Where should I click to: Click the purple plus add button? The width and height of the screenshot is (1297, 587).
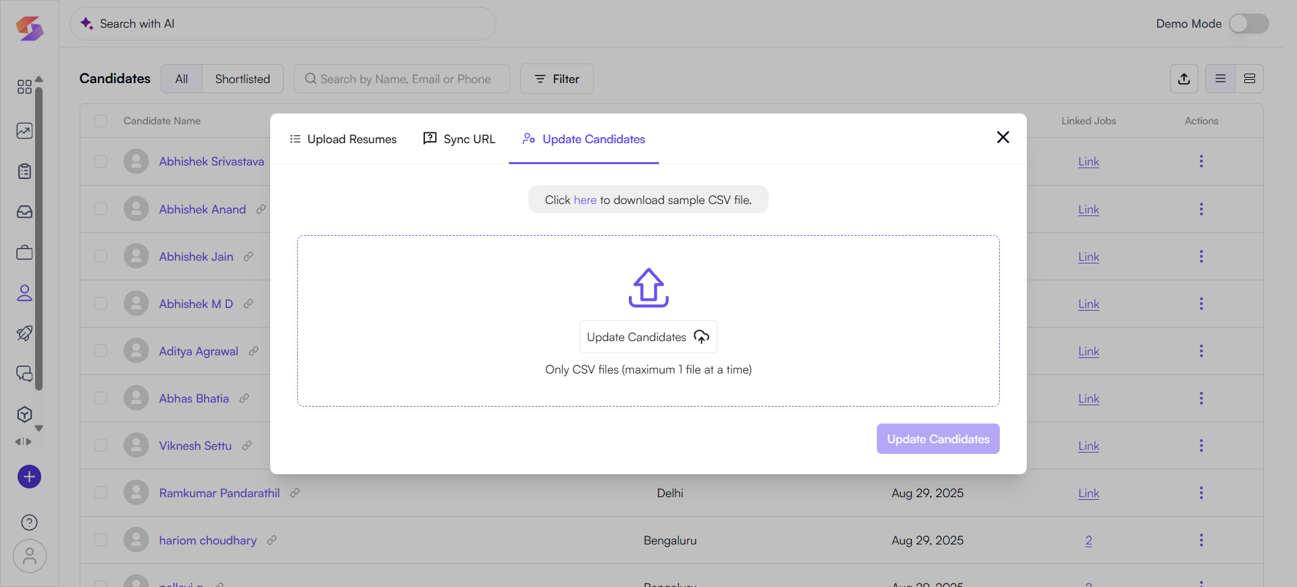29,477
